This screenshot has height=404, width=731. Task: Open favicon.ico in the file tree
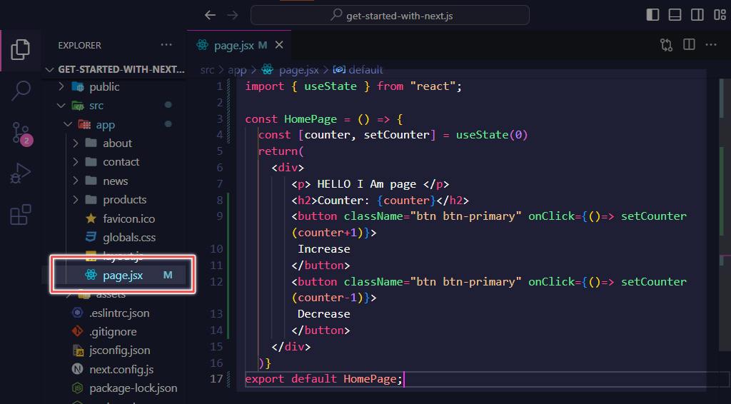120,218
